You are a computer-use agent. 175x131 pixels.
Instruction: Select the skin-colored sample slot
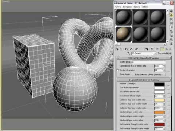tap(124, 34)
